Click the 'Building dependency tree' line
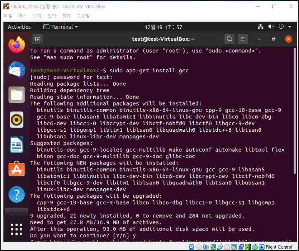Screen dimensions: 299x251 [x=70, y=91]
